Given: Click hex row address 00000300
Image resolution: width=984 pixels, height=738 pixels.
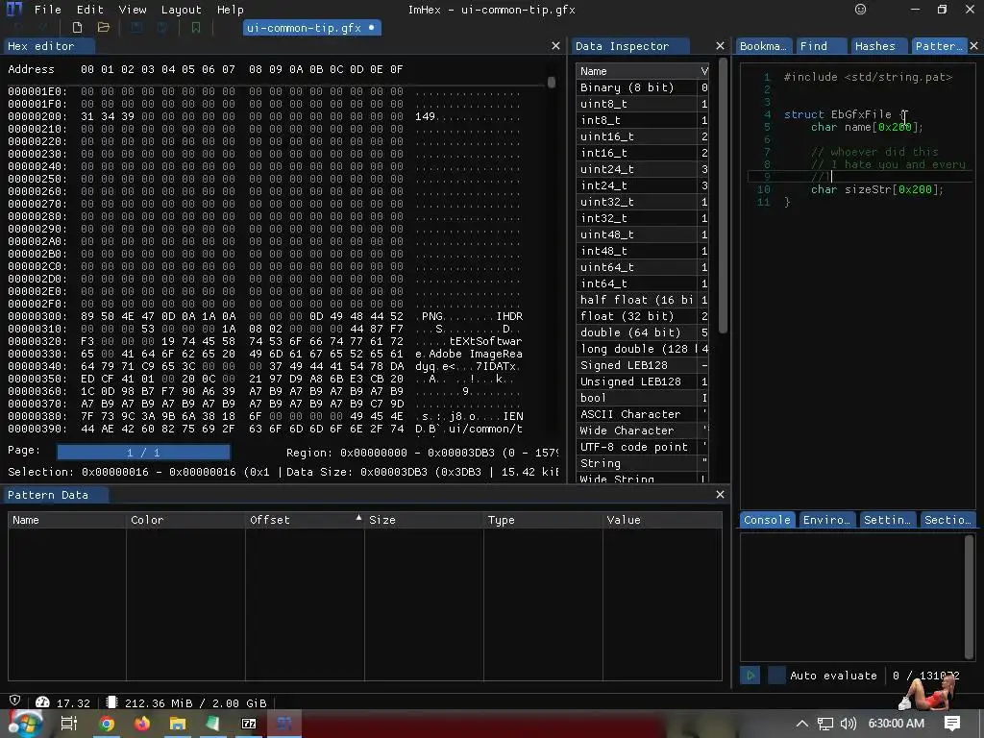Looking at the screenshot, I should [37, 316].
